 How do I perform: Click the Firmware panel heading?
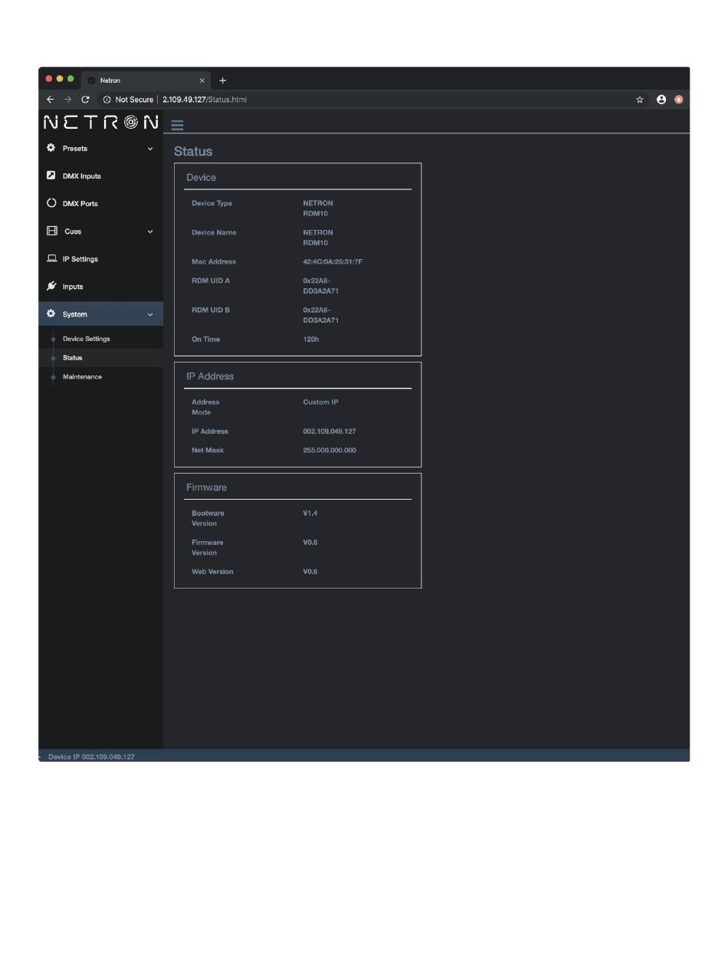206,487
